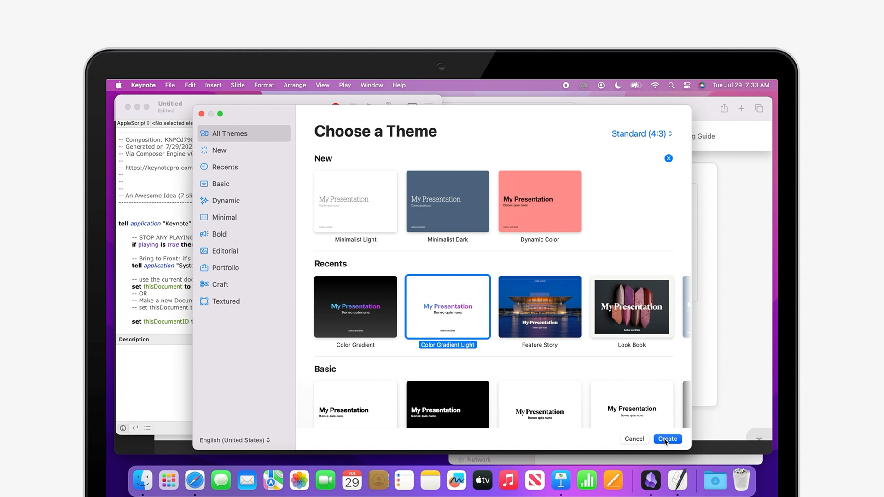Open the AppleScript language popup in Script Editor
This screenshot has width=884, height=497.
point(133,123)
